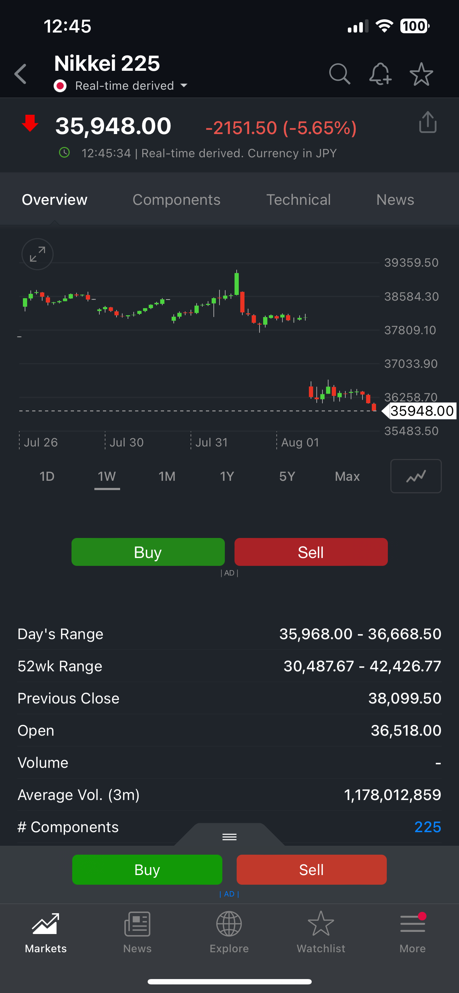Tap the -2151.50 (-5.65%) change text

[281, 128]
